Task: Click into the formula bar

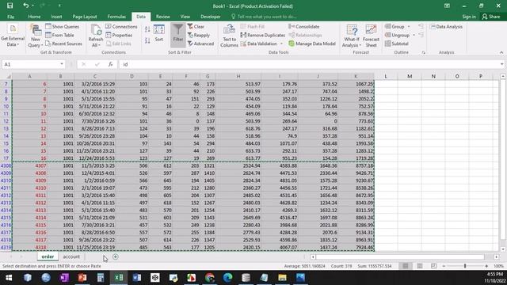Action: [x=309, y=64]
